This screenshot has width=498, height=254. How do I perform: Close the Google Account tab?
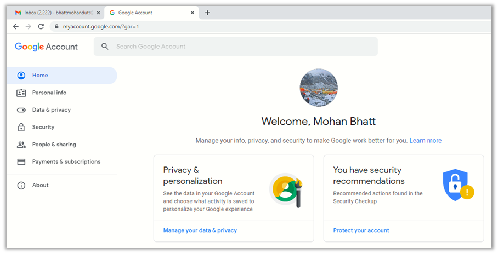point(193,13)
